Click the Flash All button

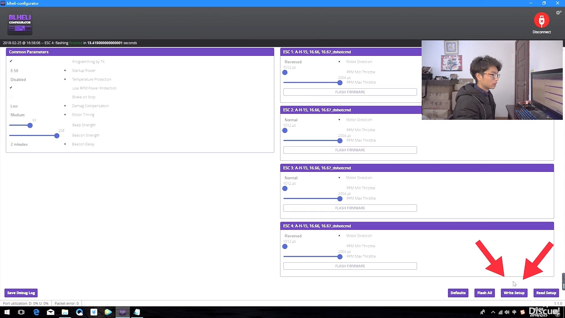click(484, 293)
